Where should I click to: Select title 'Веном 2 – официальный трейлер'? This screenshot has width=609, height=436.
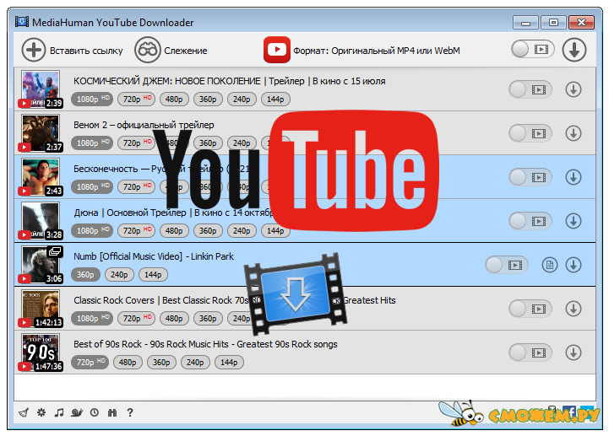pyautogui.click(x=144, y=125)
